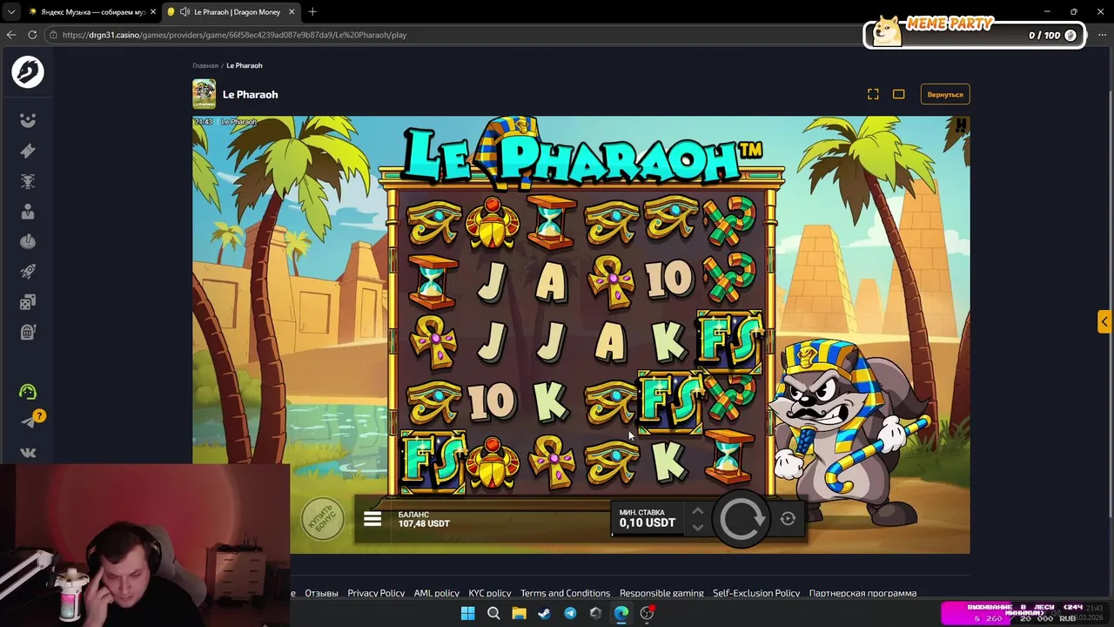
Task: Open the slot machine sidebar icon
Action: [x=28, y=332]
